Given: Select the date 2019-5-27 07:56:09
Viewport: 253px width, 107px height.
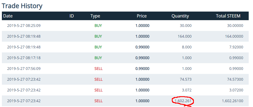Looking at the screenshot, I should click(24, 69).
